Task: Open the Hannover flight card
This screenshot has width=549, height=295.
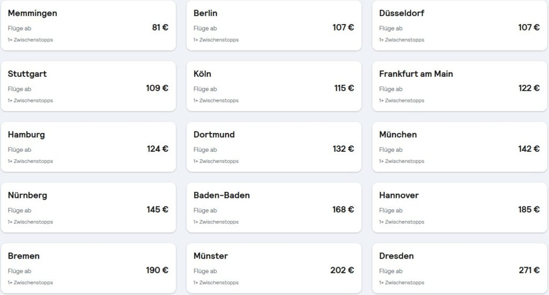Action: coord(459,208)
